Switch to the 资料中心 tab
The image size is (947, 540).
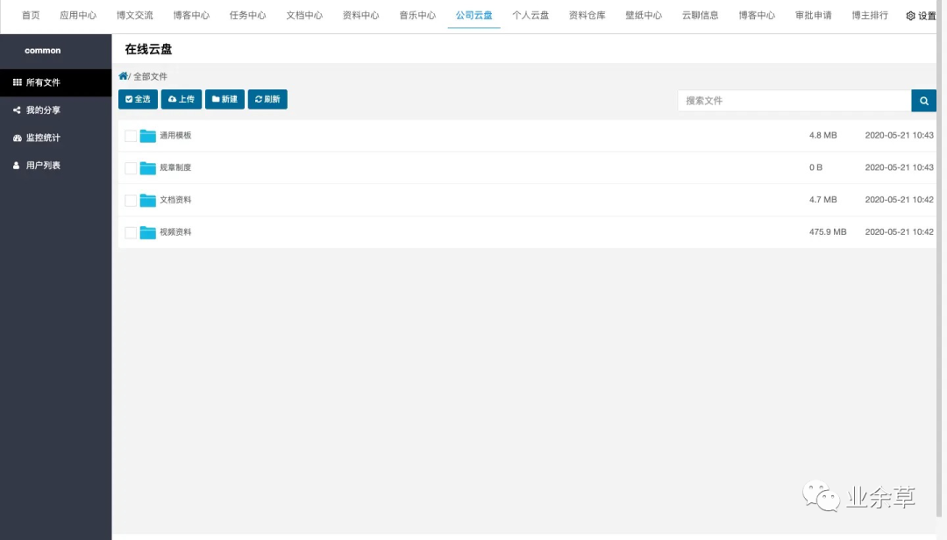tap(360, 15)
